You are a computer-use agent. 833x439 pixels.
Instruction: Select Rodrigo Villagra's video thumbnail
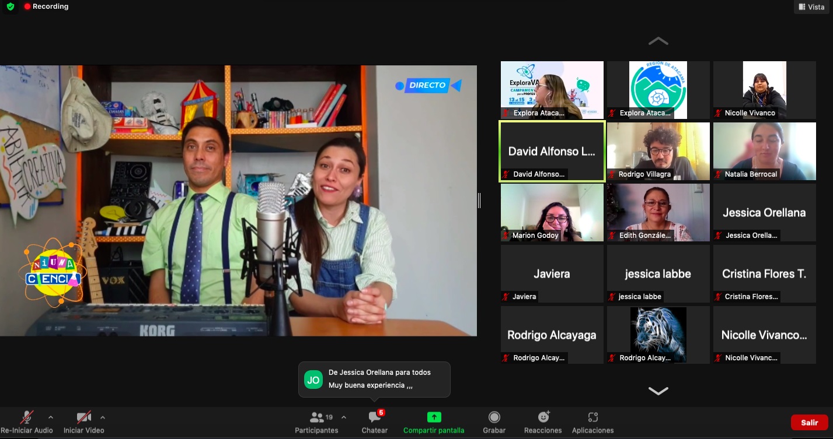[658, 151]
